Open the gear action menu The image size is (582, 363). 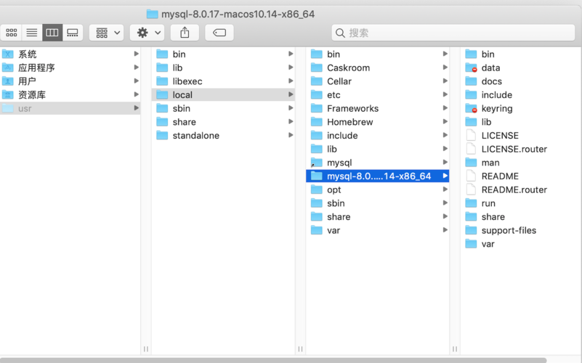point(147,33)
